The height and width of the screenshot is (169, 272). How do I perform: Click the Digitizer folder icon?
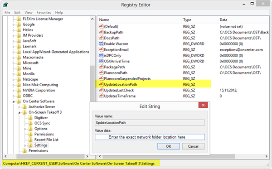pyautogui.click(x=30, y=118)
